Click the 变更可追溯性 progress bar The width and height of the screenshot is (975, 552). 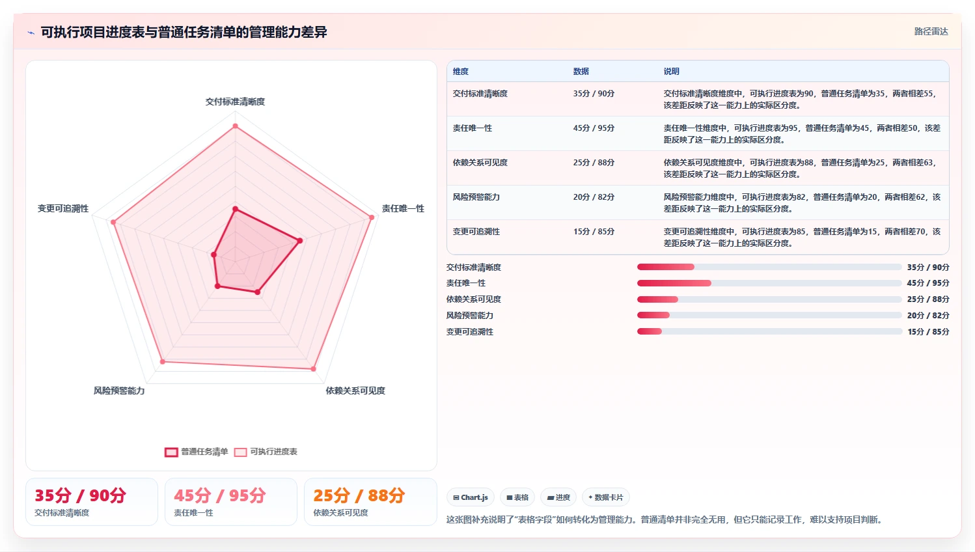point(769,331)
